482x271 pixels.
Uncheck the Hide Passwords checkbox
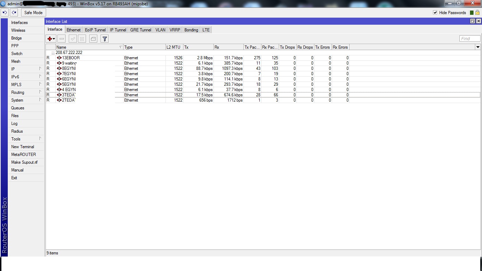pos(435,12)
